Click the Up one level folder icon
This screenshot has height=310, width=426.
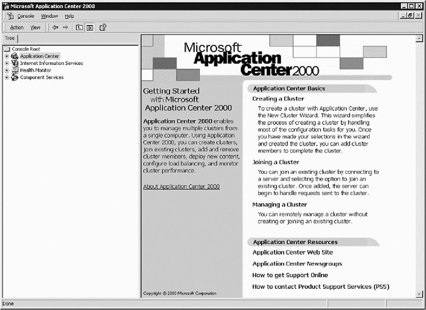tap(79, 27)
